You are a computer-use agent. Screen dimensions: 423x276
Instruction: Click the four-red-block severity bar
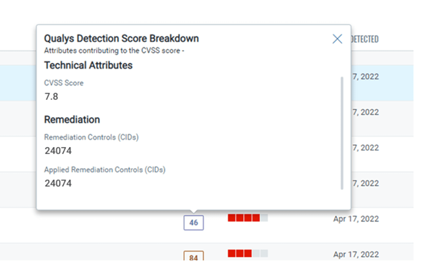pyautogui.click(x=248, y=218)
